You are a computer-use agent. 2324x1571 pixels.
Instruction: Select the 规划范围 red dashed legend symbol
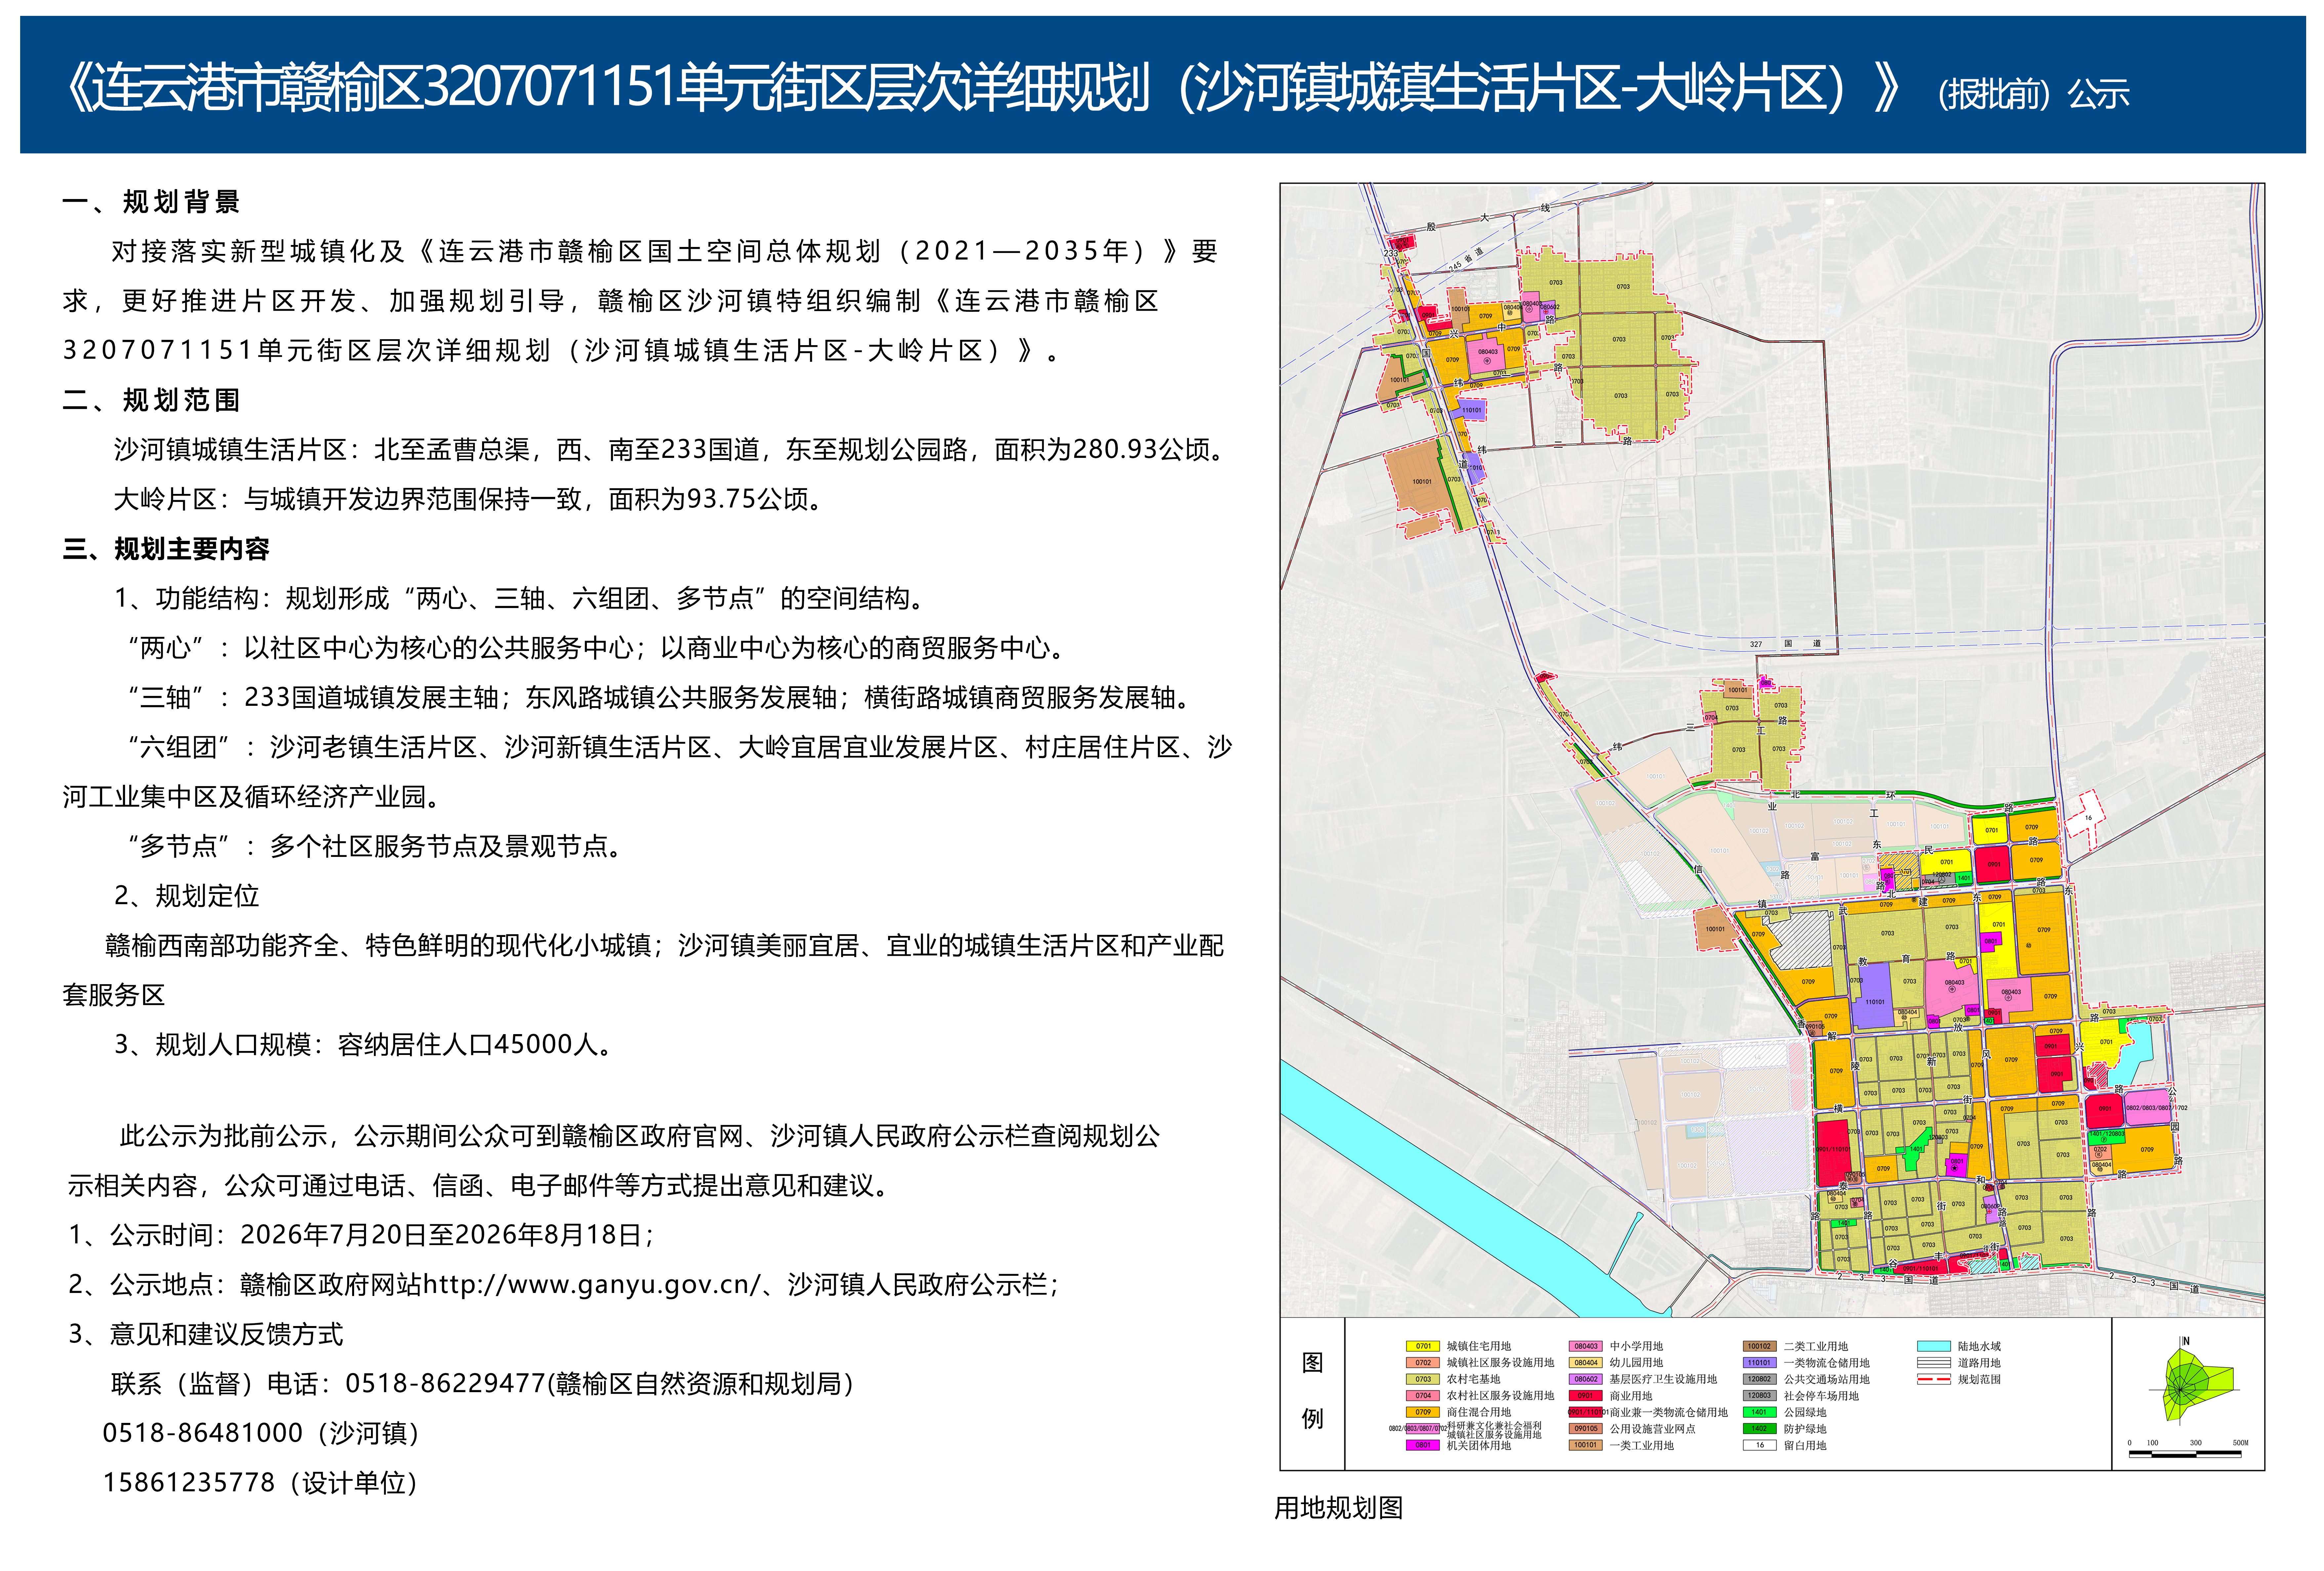coord(1934,1379)
